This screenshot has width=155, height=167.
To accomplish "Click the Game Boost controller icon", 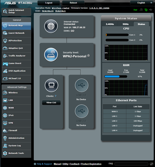I will pos(5,64).
